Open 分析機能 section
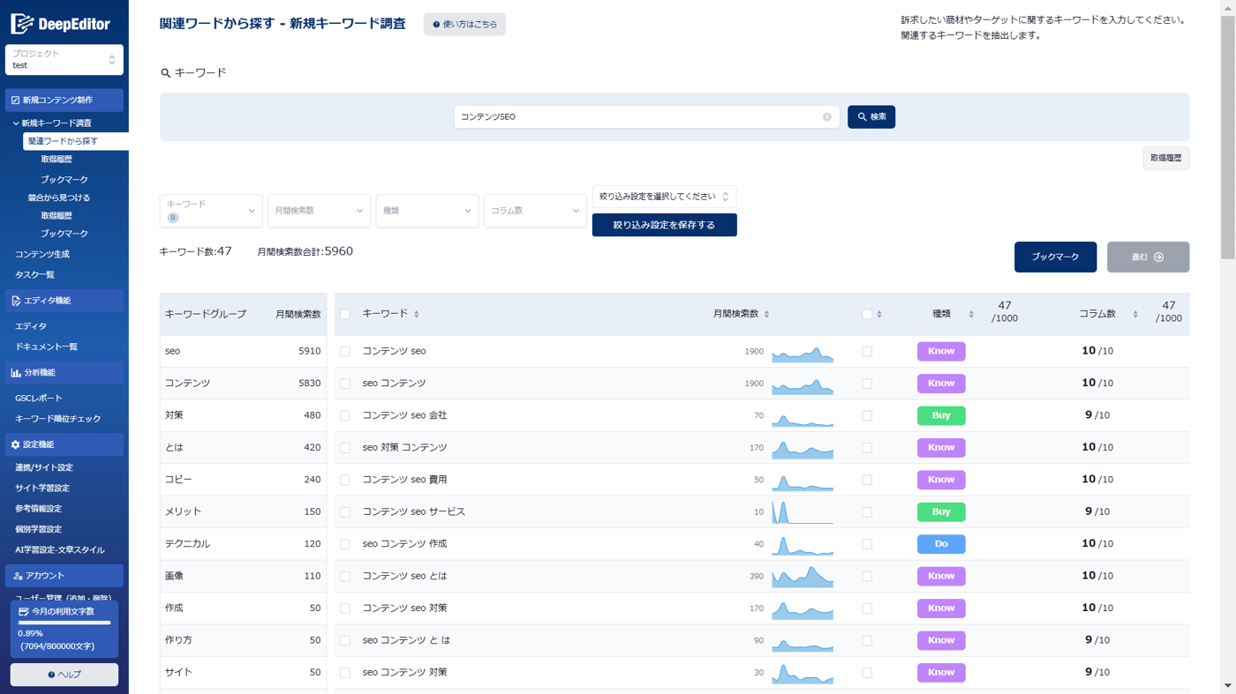The image size is (1236, 694). coord(64,373)
